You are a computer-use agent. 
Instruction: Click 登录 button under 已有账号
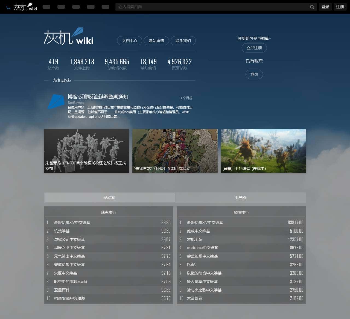pyautogui.click(x=254, y=74)
